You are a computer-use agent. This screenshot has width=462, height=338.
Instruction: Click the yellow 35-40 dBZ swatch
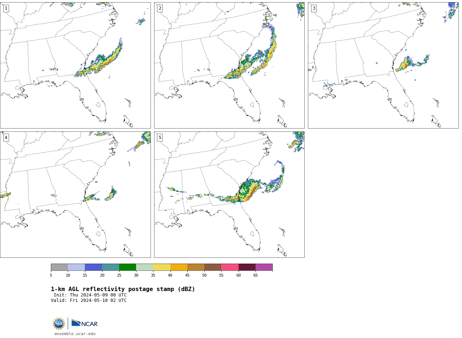[162, 267]
